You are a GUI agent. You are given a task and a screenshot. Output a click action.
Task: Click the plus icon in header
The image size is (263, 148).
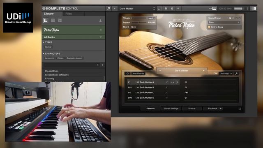tap(178, 8)
